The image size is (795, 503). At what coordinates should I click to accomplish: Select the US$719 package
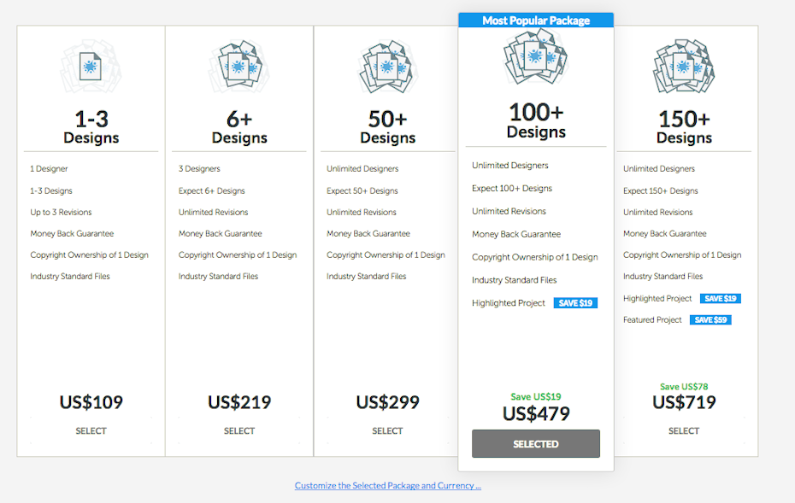[684, 431]
